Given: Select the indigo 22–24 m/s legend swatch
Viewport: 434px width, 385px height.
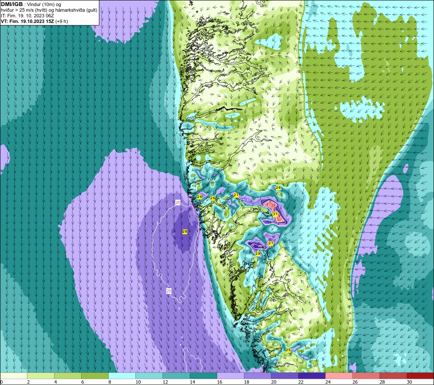Looking at the screenshot, I should (312, 375).
